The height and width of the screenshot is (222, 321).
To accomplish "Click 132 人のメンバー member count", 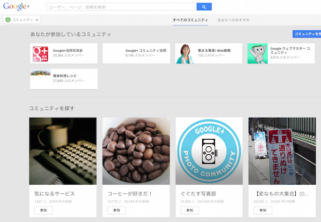I will (x=211, y=55).
